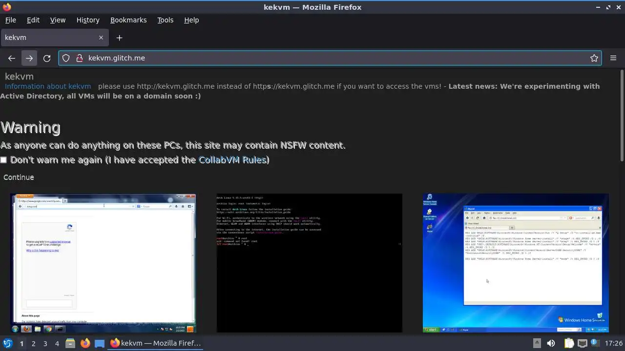Open the volume speaker tray icon
The width and height of the screenshot is (625, 351).
[x=551, y=343]
